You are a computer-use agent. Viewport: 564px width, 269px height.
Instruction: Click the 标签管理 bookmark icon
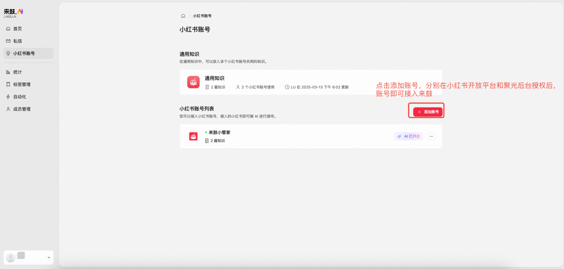click(x=8, y=84)
